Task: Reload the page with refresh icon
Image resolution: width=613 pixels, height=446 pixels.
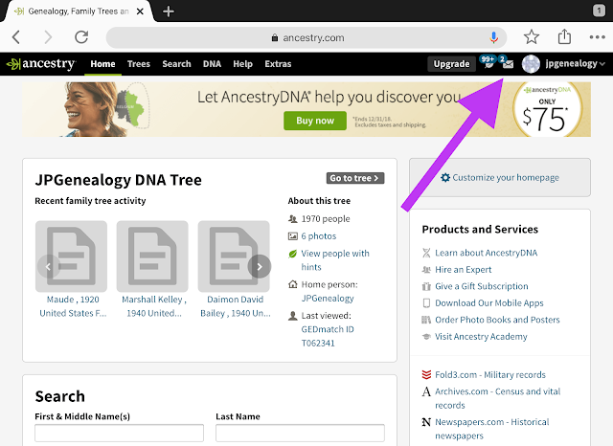Action: (x=81, y=37)
